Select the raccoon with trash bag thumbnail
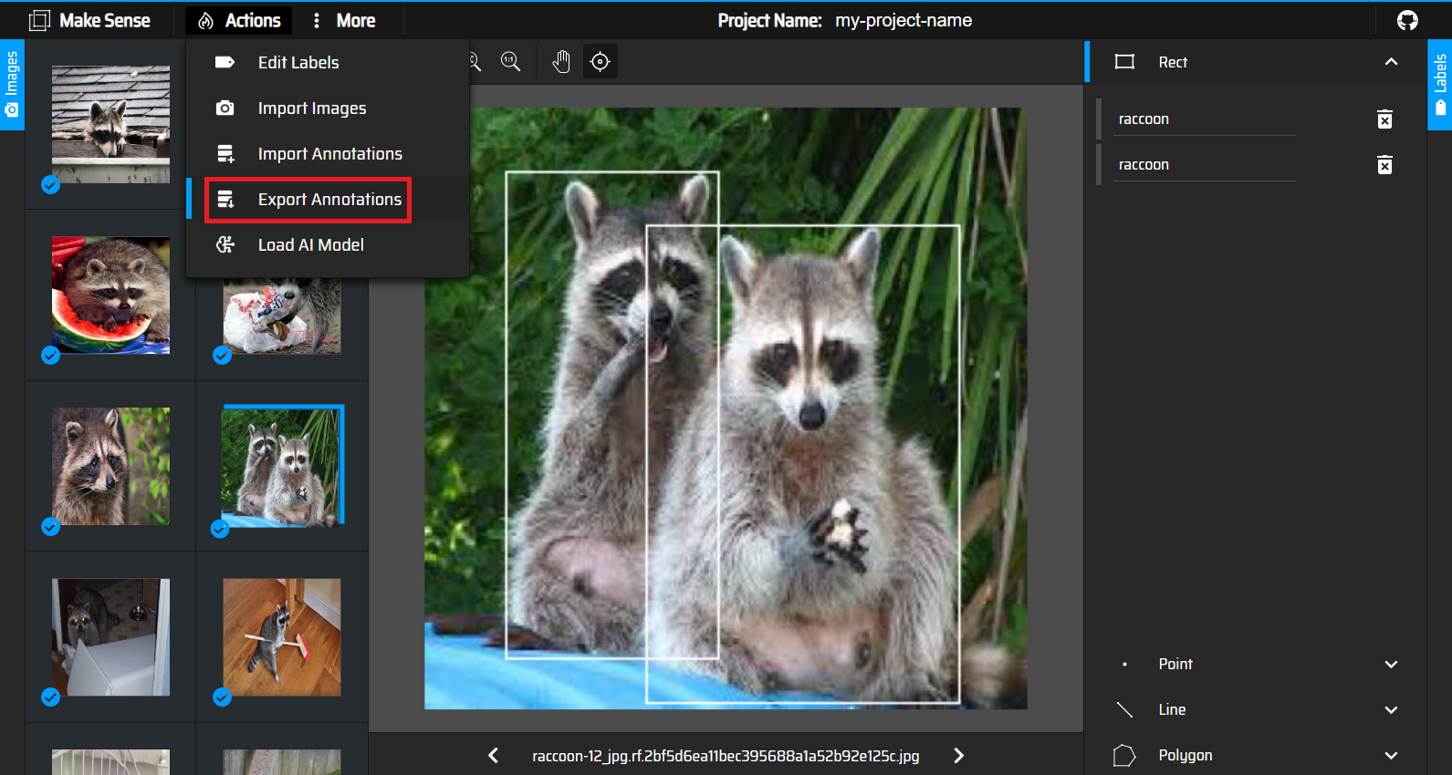The height and width of the screenshot is (775, 1452). coord(282,316)
